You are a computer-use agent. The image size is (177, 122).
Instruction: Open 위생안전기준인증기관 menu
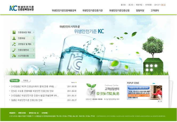tap(92, 11)
